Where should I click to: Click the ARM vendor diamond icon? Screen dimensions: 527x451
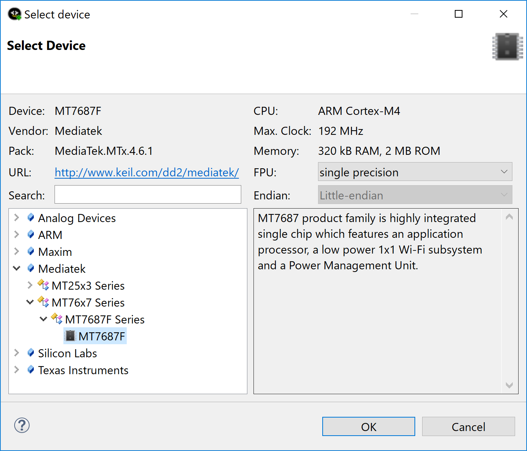pyautogui.click(x=31, y=235)
